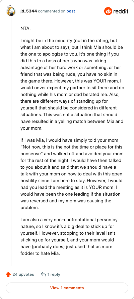This screenshot has height=299, width=134.
Task: Open the "1 reply" link
Action: (54, 274)
